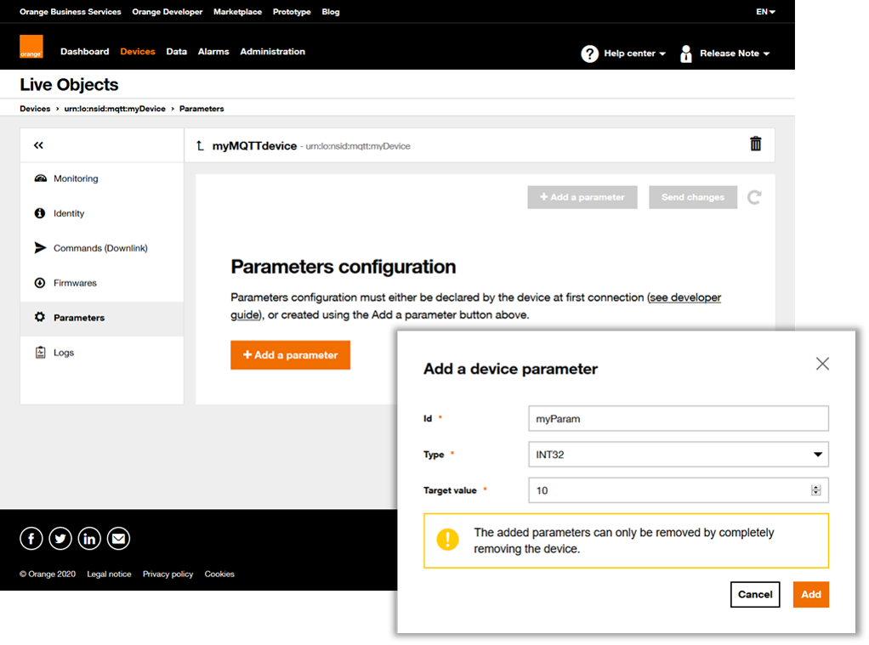
Task: Click the orange Add button in dialog
Action: click(x=811, y=595)
